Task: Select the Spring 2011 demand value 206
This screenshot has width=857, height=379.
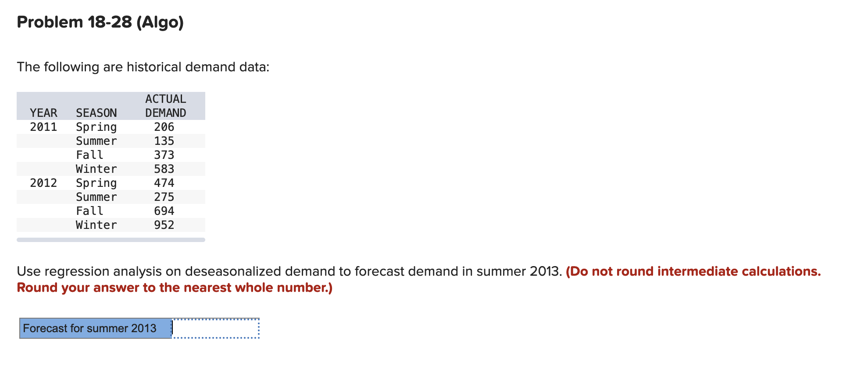Action: (164, 126)
